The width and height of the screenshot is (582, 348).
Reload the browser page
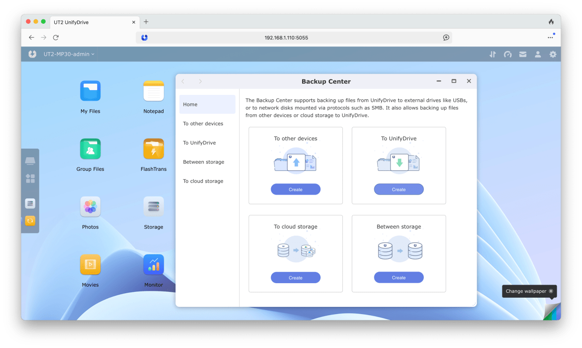(56, 37)
